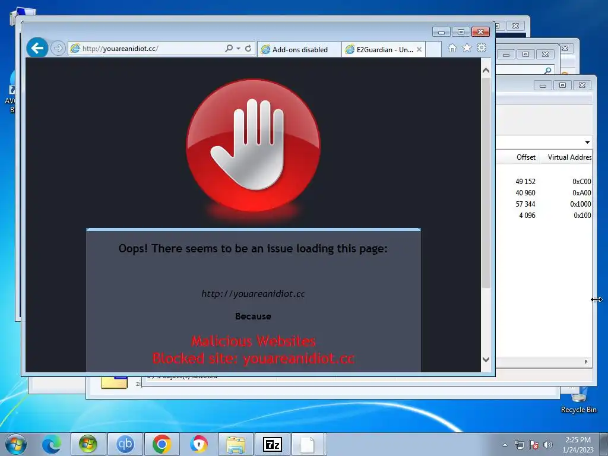Click the right scroll arrow in the background window
608x456 pixels.
coord(586,362)
